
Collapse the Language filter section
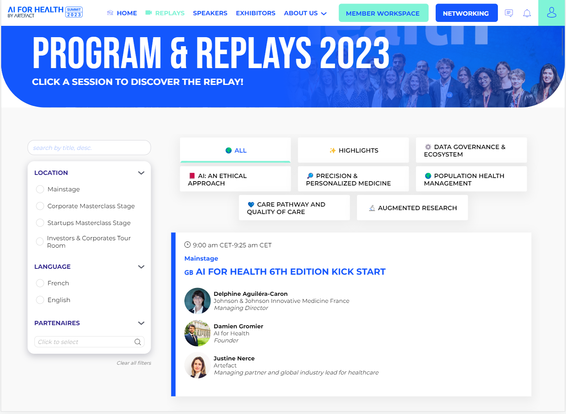[141, 267]
